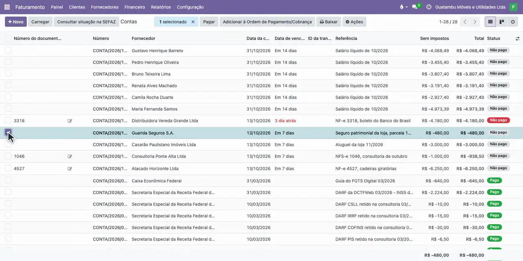Screen dimensions: 523x261
Task: Clear the selection with the X icon
Action: coord(193,22)
